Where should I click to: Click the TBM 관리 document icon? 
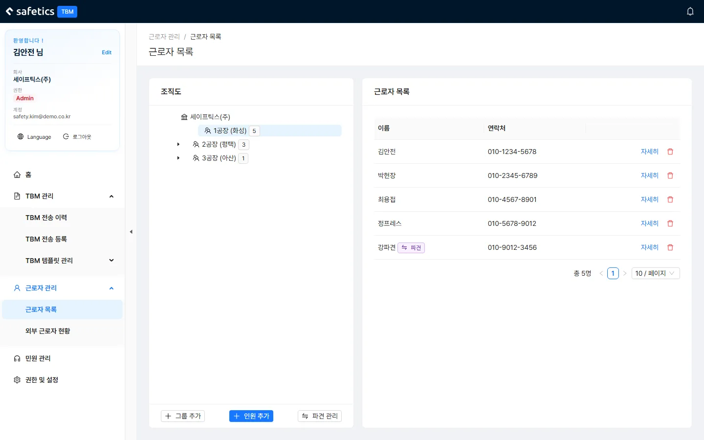(x=17, y=196)
